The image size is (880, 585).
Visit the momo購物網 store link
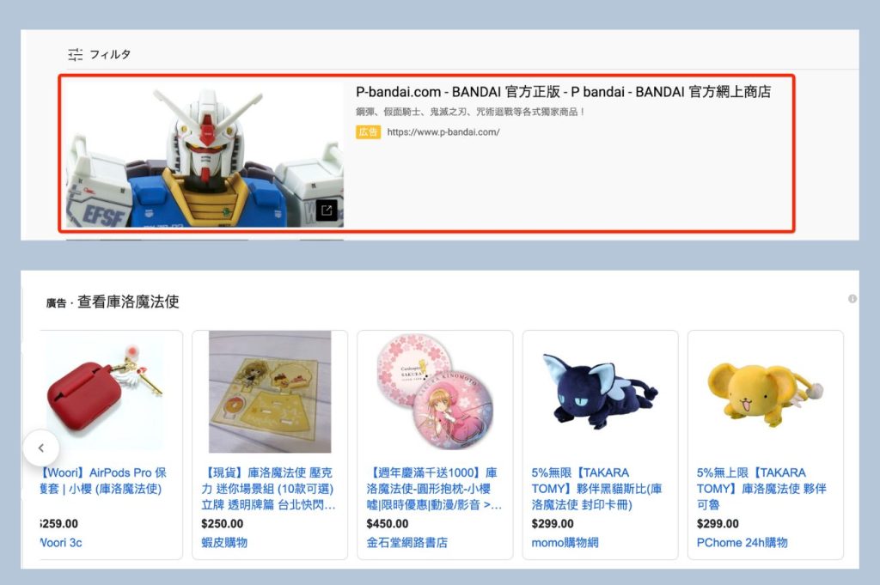(565, 542)
